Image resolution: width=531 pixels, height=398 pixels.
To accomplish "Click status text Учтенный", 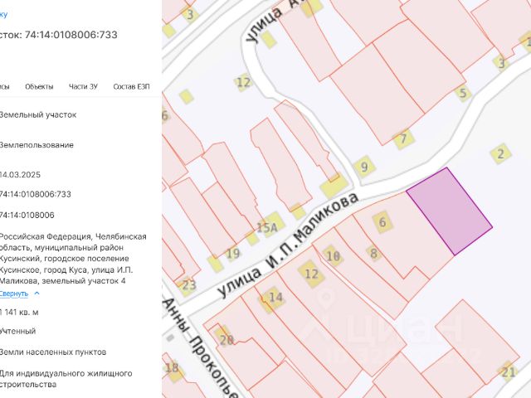I will tap(17, 331).
